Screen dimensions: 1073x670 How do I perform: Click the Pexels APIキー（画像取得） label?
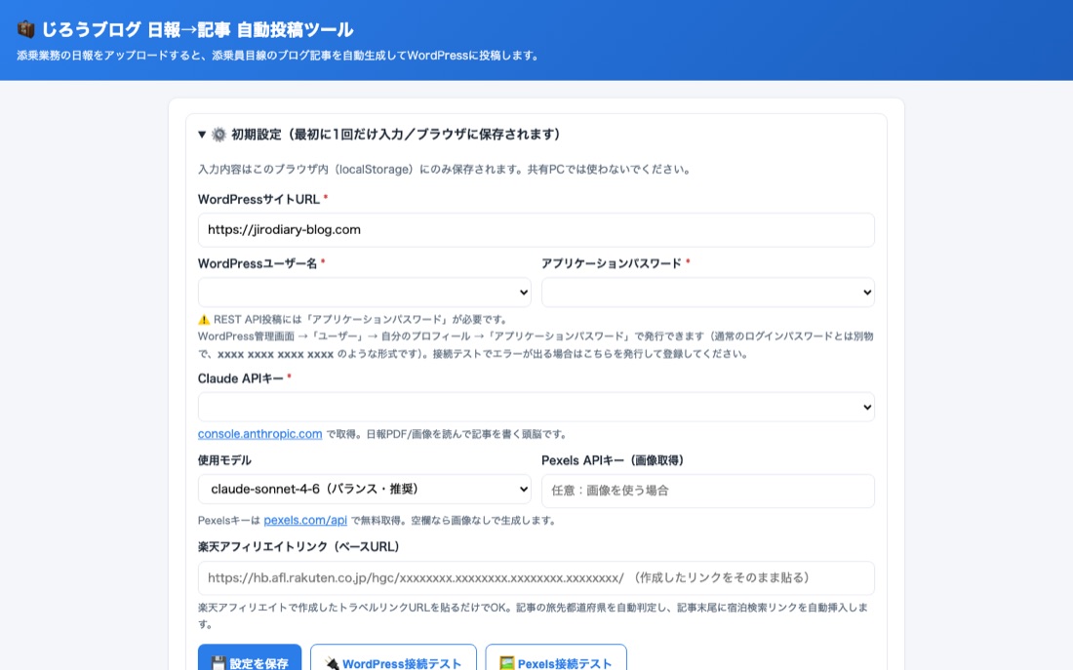coord(614,460)
